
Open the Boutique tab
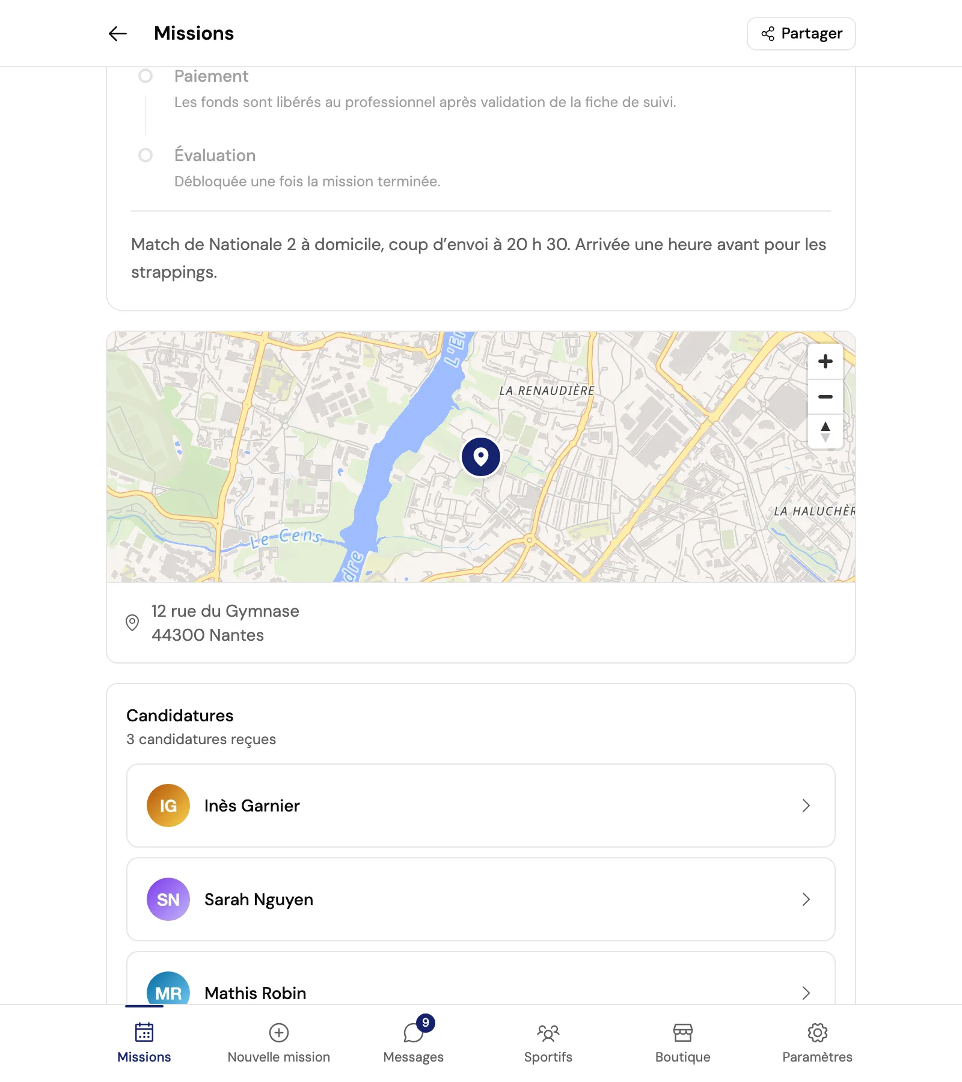pyautogui.click(x=683, y=1044)
